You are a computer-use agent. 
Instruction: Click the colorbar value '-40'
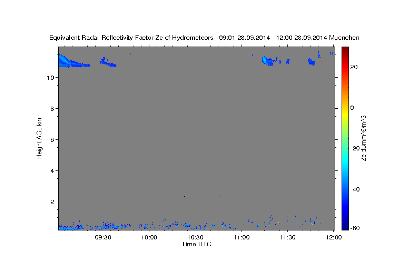355,189
